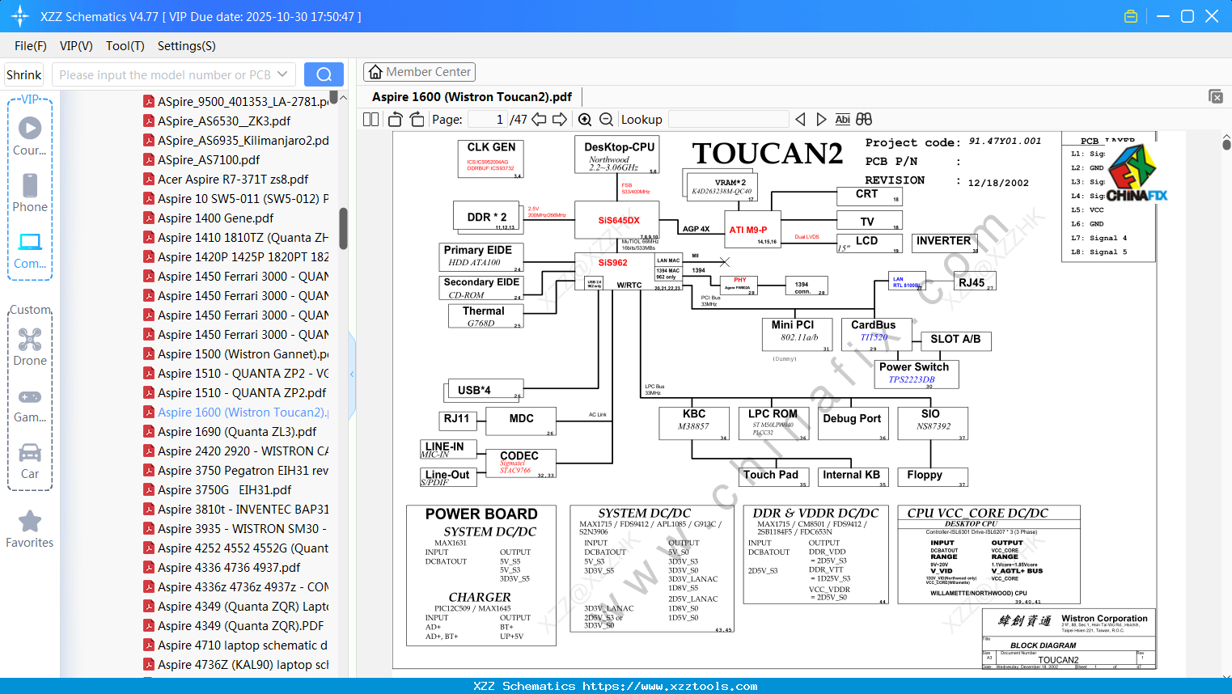The height and width of the screenshot is (694, 1232).
Task: Open Aspire 1500 (Wistron Gannet) file
Action: pyautogui.click(x=243, y=353)
